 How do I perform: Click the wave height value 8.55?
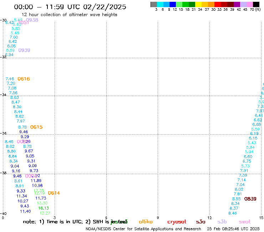click(x=237, y=199)
